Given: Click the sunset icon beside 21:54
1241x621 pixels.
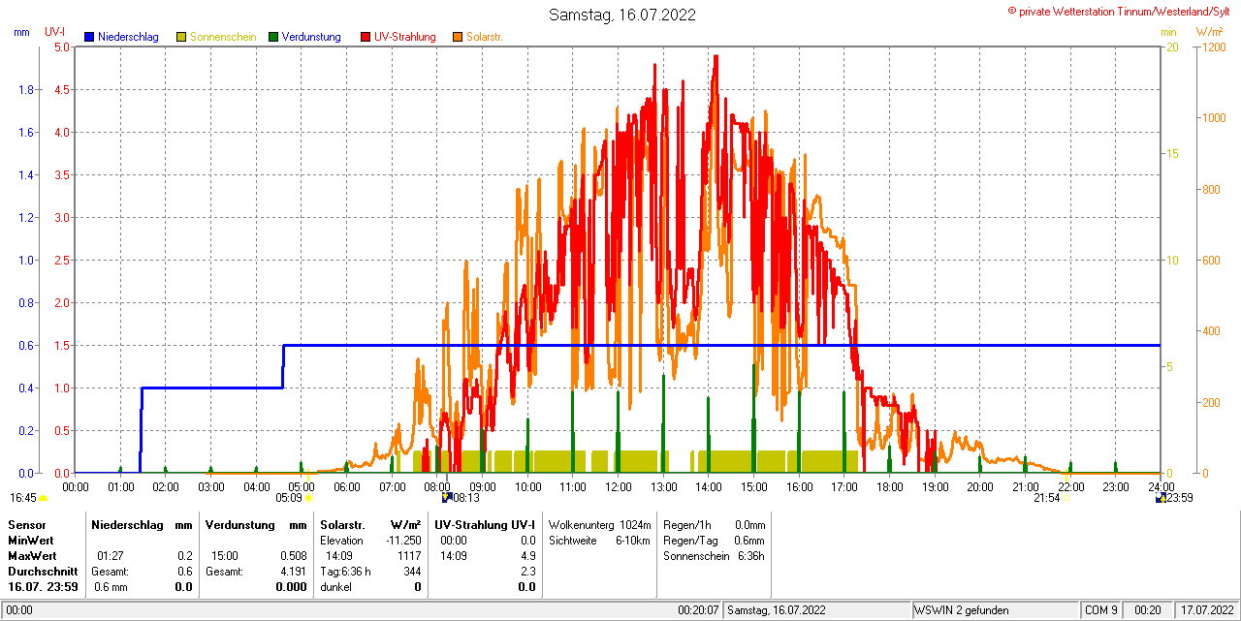Looking at the screenshot, I should [x=1066, y=498].
